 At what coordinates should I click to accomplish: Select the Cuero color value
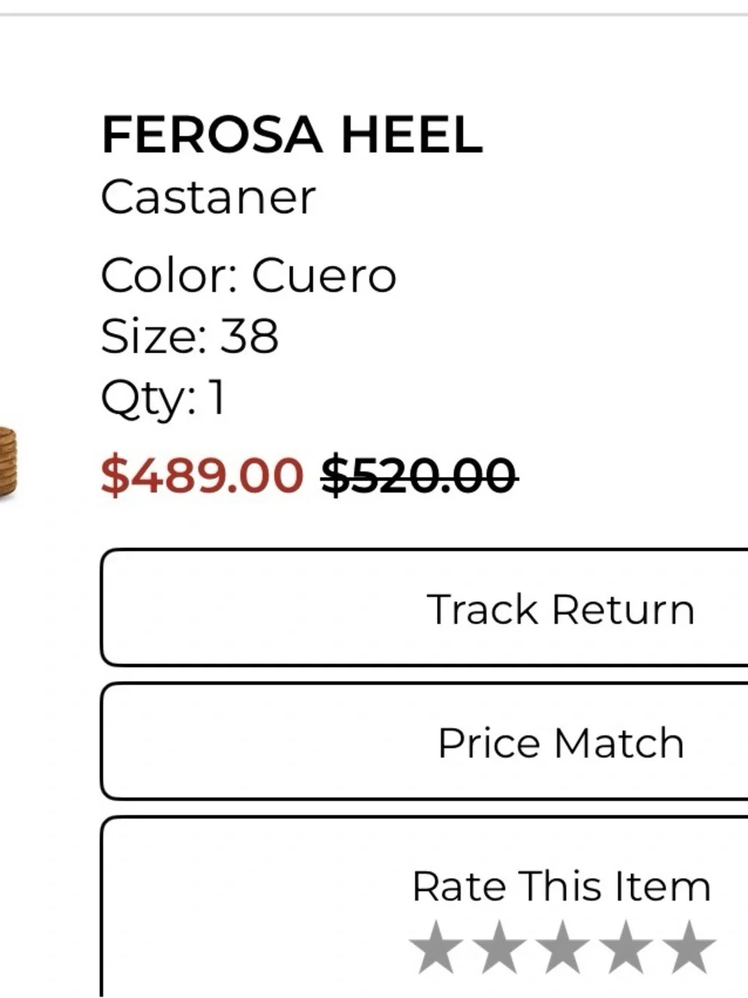(x=323, y=276)
